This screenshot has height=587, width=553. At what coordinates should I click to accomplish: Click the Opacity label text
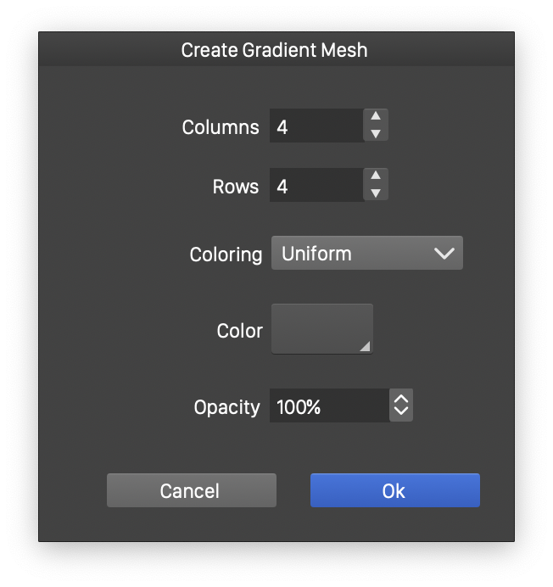(226, 407)
